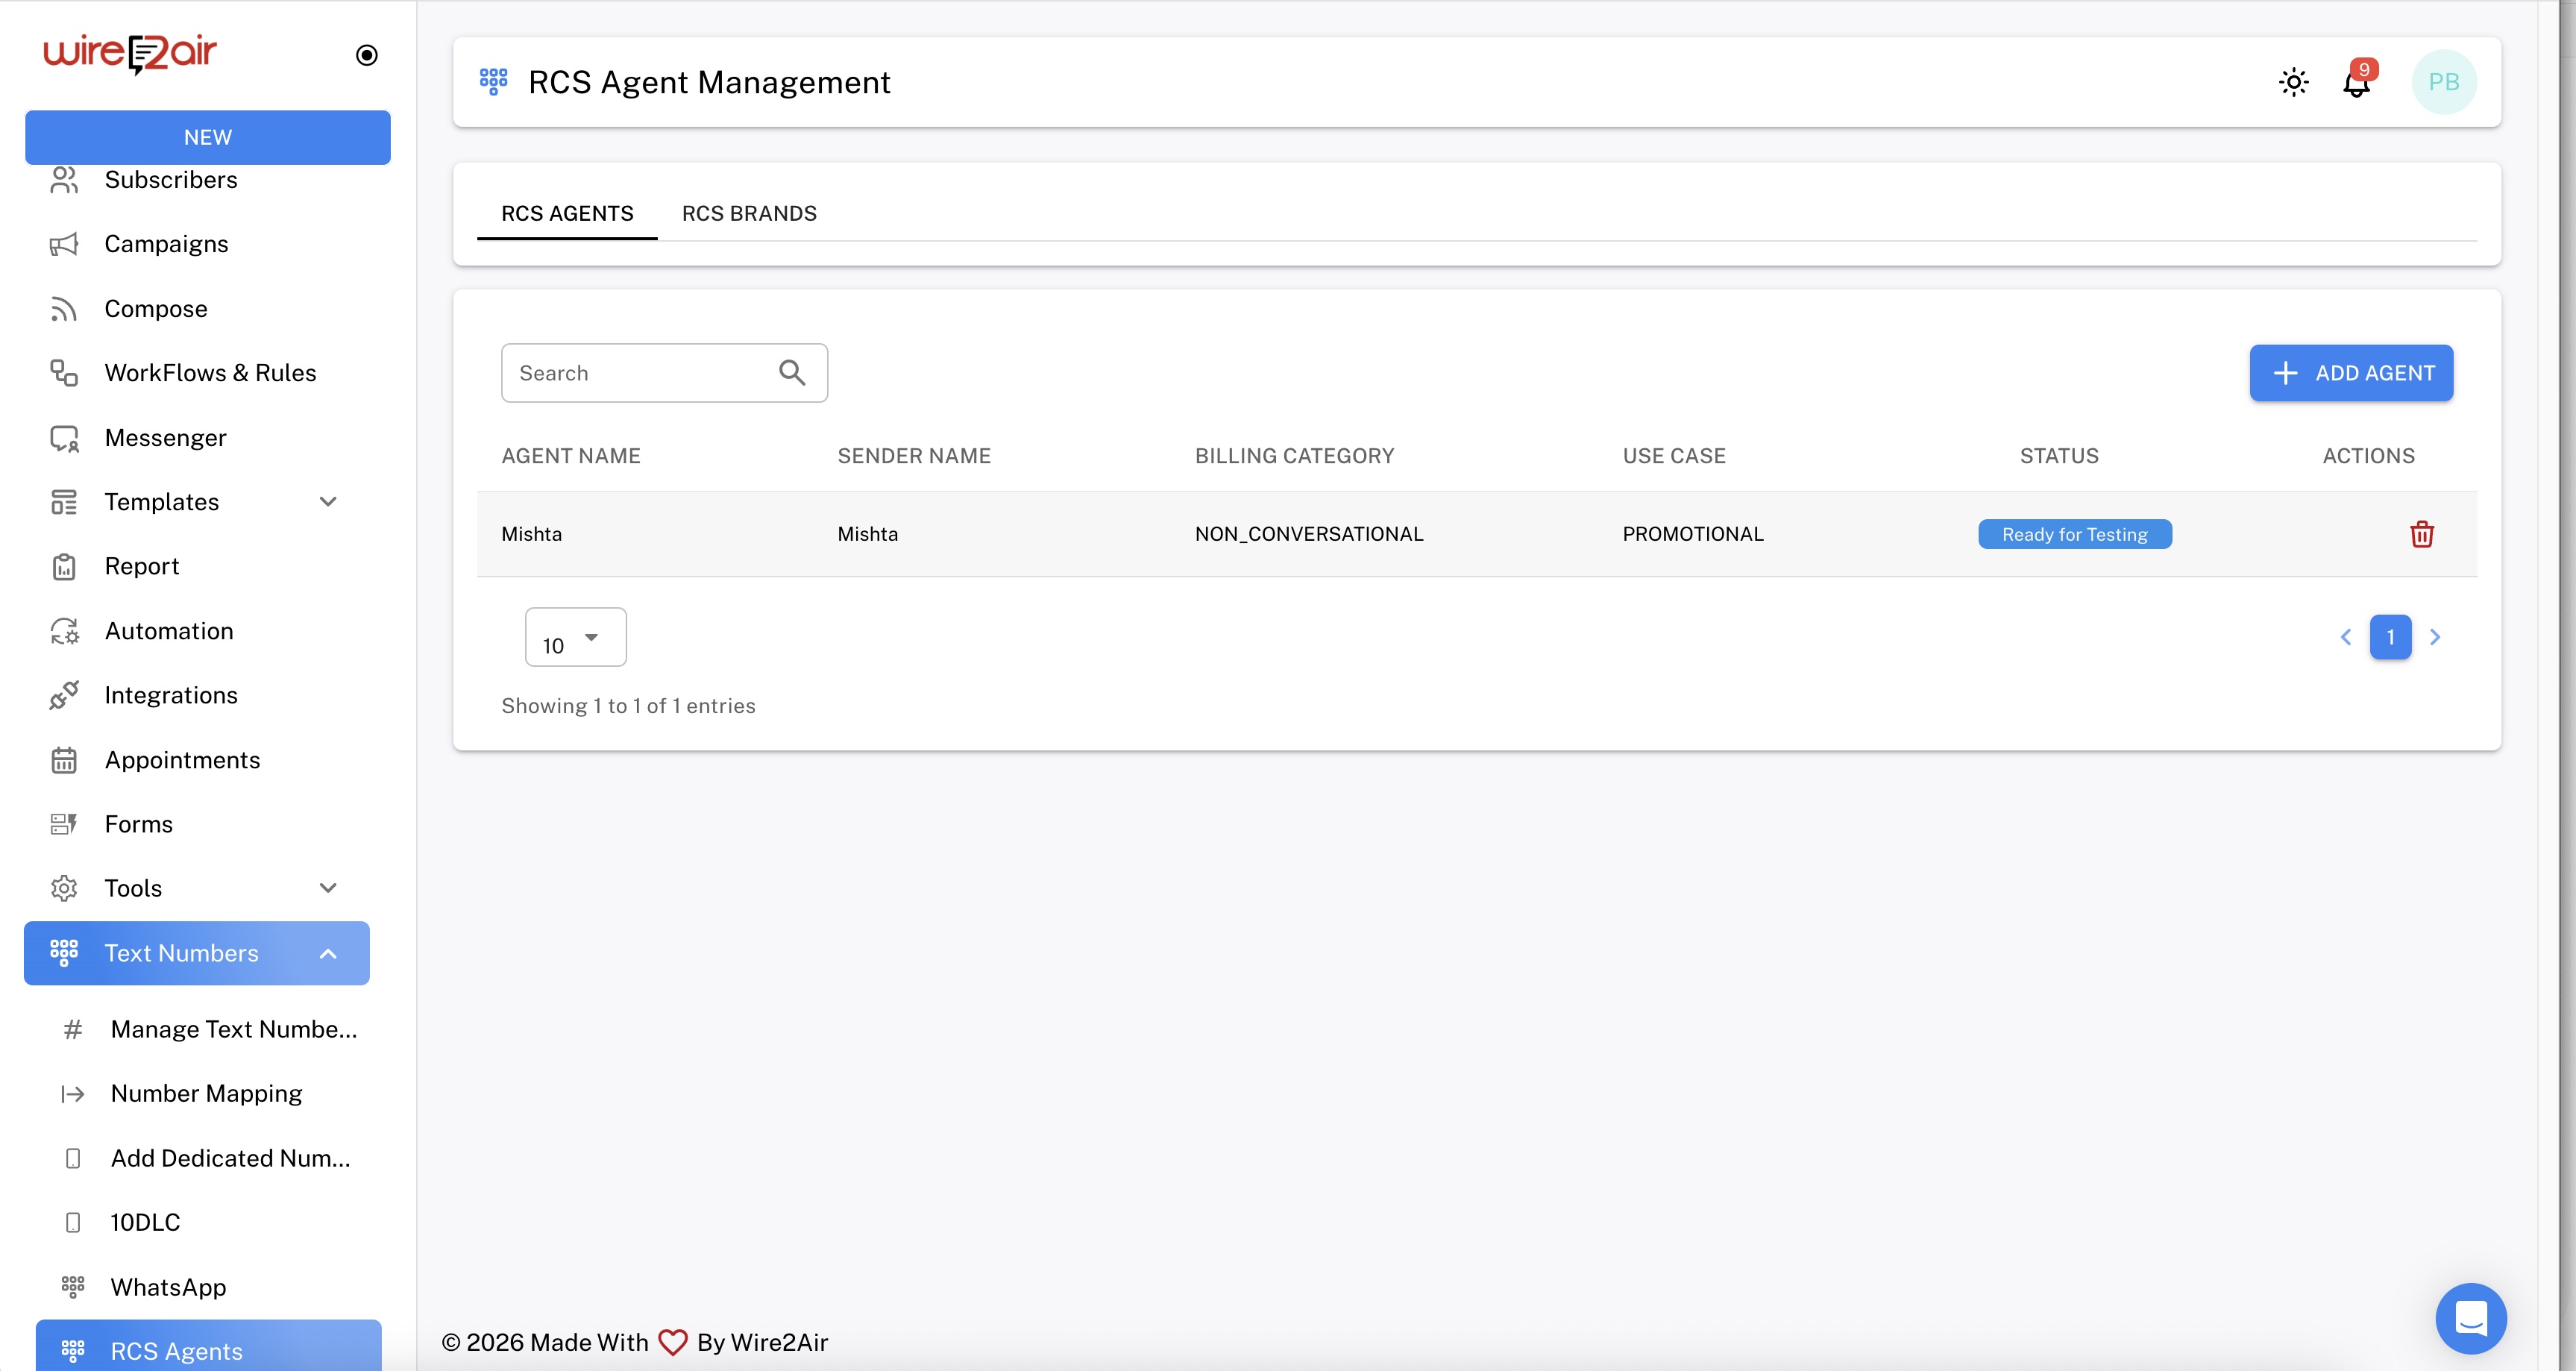Open the Number Mapping menu item
This screenshot has width=2576, height=1371.
click(x=205, y=1093)
